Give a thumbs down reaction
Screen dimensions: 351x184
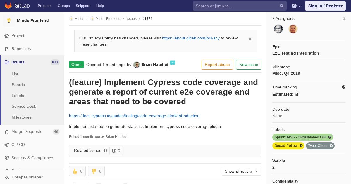96,171
